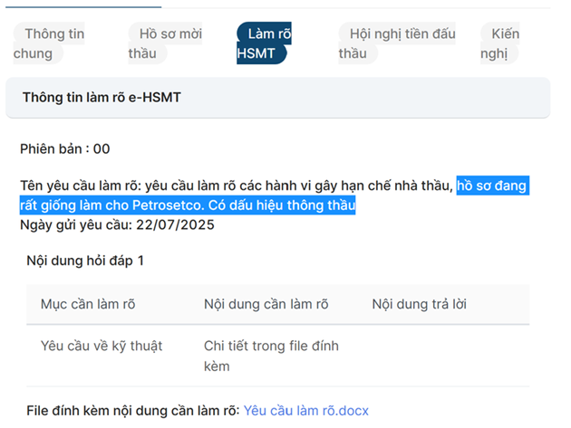Click the date Ngày gửi yêu cầu: 22/07/2025
Image resolution: width=571 pixels, height=428 pixels.
[117, 224]
